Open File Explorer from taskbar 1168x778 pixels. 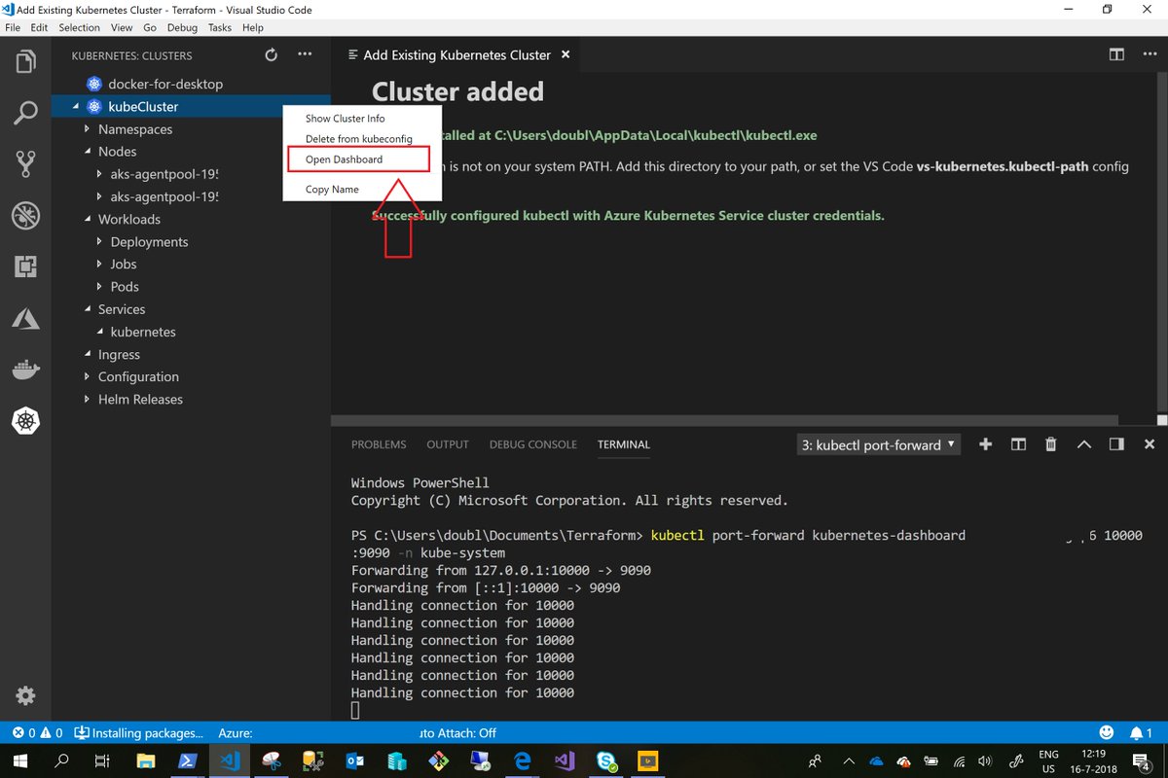[x=145, y=760]
